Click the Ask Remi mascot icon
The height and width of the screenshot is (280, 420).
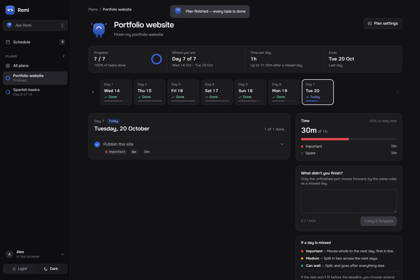pos(9,25)
